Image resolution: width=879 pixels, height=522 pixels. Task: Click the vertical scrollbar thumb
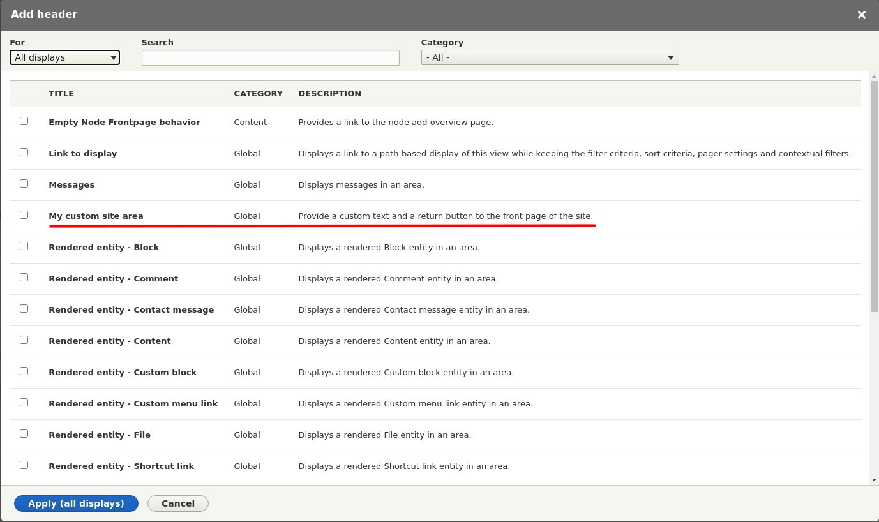(874, 197)
